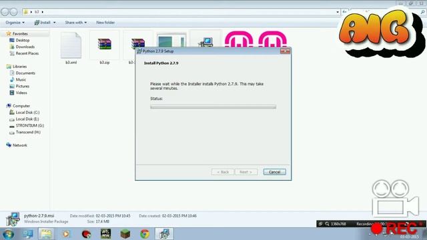The width and height of the screenshot is (427, 240).
Task: Open Local Disk (C:)
Action: tap(27, 113)
